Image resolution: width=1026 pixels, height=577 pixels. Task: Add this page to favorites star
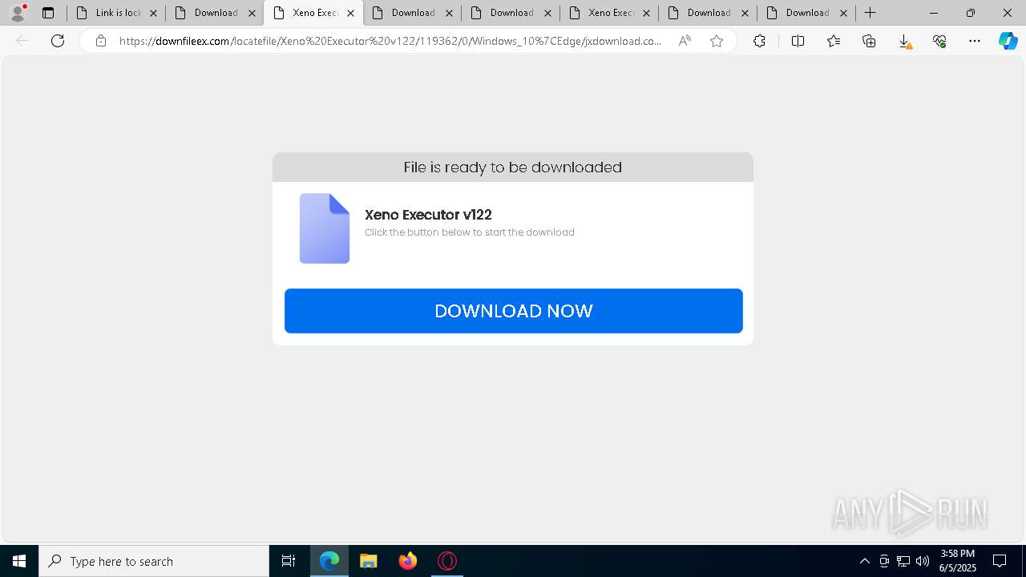[717, 41]
